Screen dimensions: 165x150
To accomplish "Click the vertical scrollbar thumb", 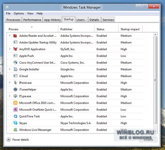I will point(155,80).
